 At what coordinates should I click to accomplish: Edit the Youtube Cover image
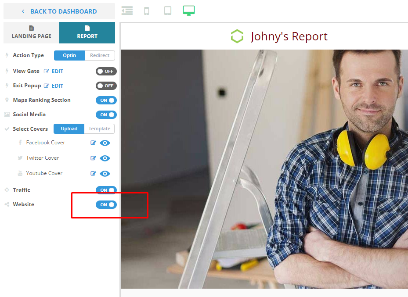tap(93, 173)
